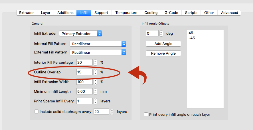The image size is (253, 130).
Task: Toggle Print every infill angle on each layer
Action: (x=146, y=114)
